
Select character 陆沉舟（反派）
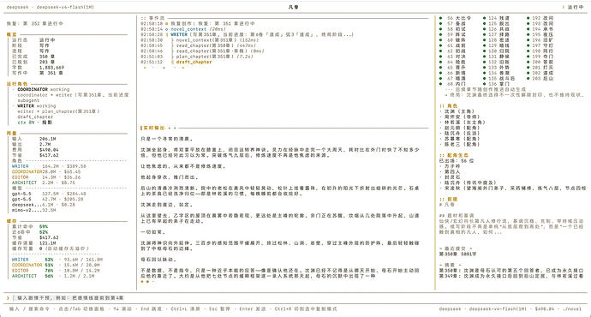(462, 133)
